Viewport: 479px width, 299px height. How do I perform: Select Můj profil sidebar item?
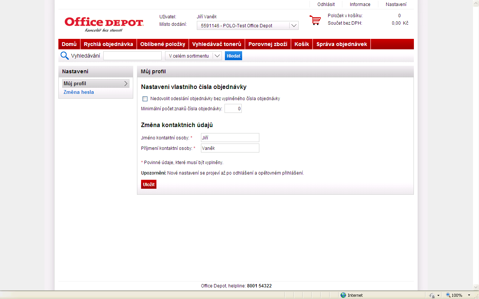click(x=96, y=84)
